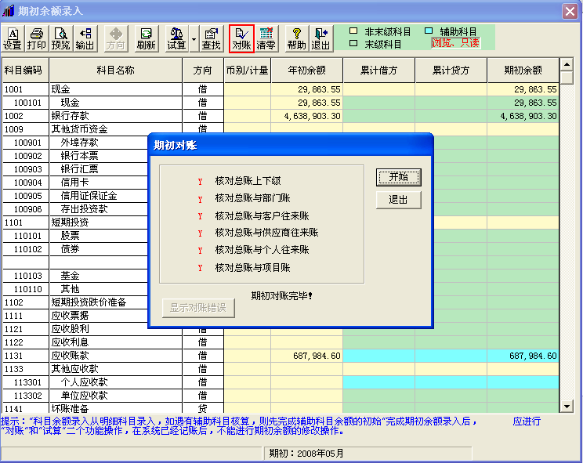Screen dimensions: 583x463
Task: Click the 方向 column header
Action: [203, 71]
